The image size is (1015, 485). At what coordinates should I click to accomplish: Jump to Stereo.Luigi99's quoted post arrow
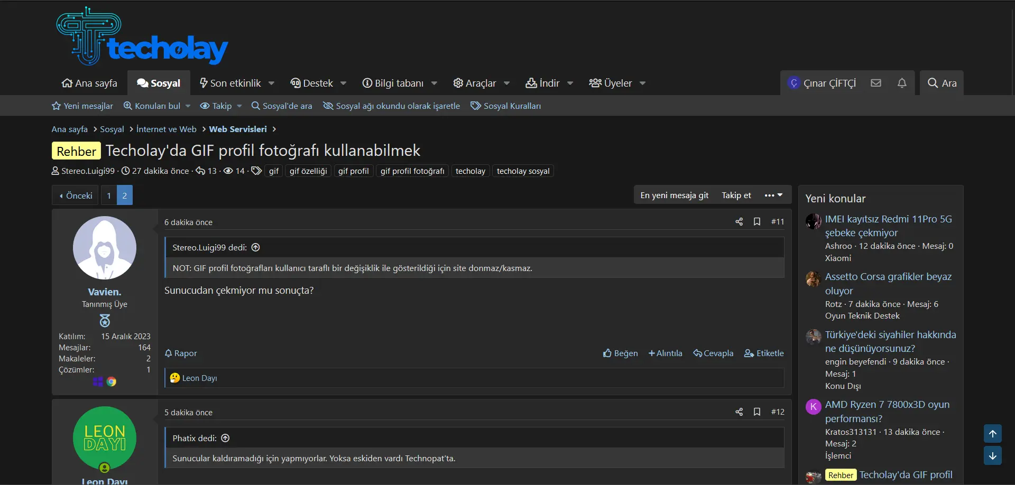[x=256, y=247]
